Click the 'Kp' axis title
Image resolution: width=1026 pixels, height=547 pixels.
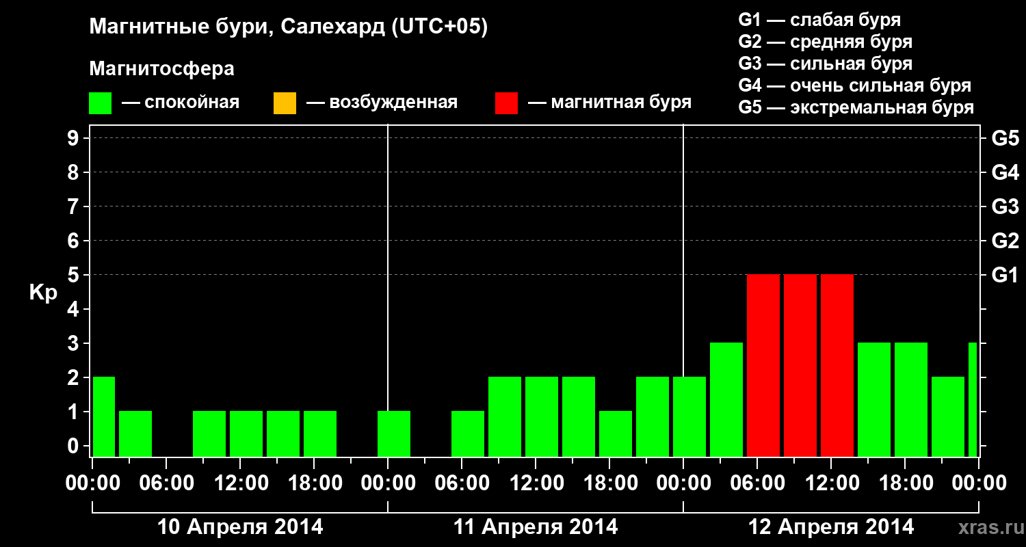click(x=43, y=293)
